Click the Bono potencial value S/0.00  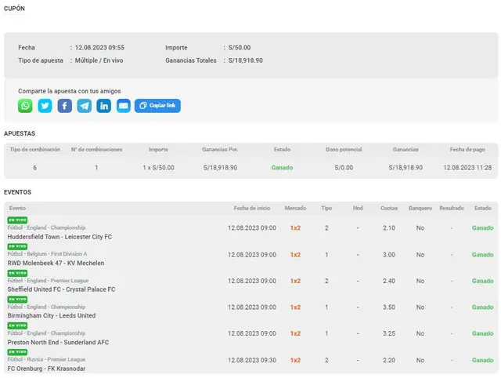pyautogui.click(x=344, y=168)
